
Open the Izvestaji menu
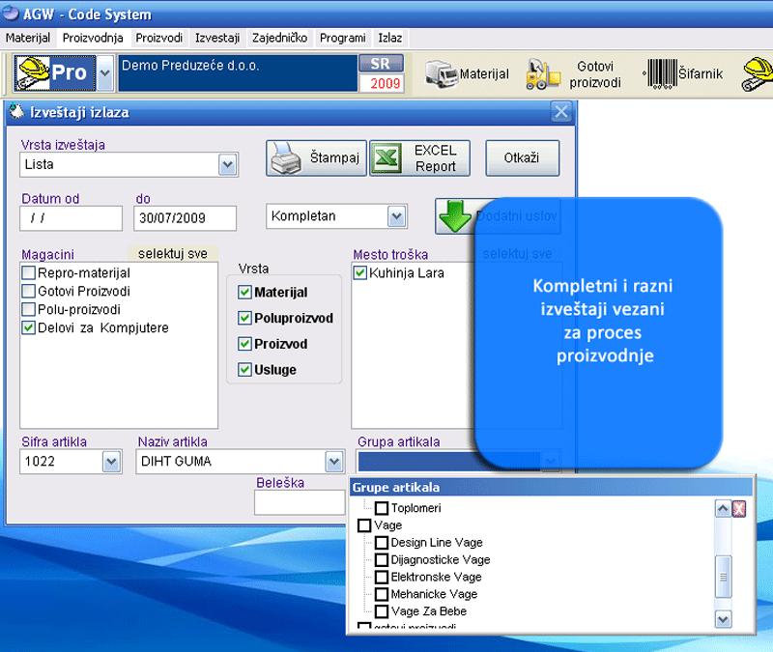pos(217,38)
